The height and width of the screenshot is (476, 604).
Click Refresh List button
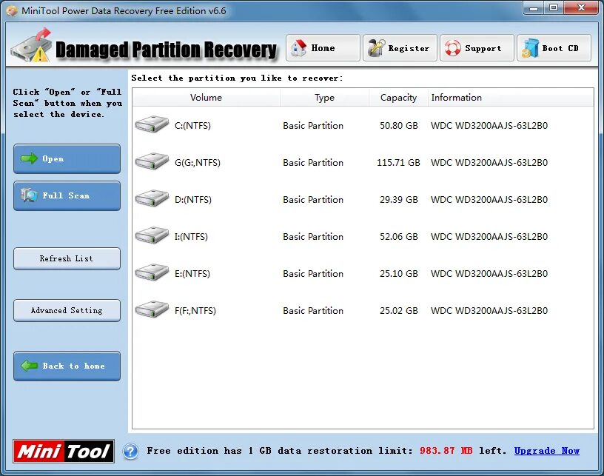(67, 258)
